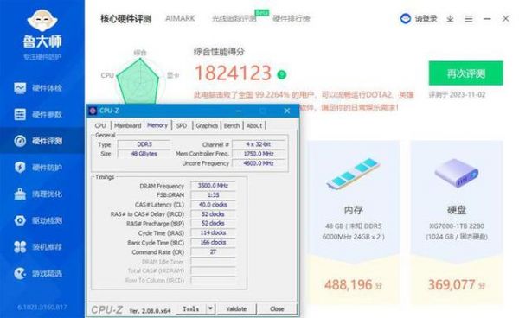Viewport: 519px width, 318px height.
Task: Select the About tab in CPU-Z
Action: pos(253,125)
